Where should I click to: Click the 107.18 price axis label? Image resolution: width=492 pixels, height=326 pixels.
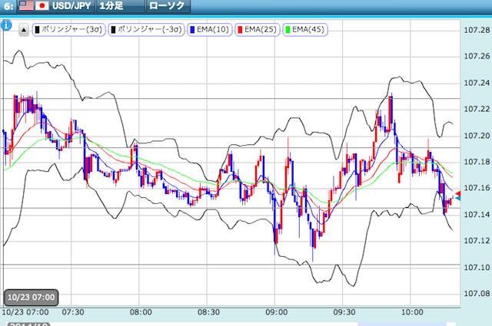click(x=477, y=162)
